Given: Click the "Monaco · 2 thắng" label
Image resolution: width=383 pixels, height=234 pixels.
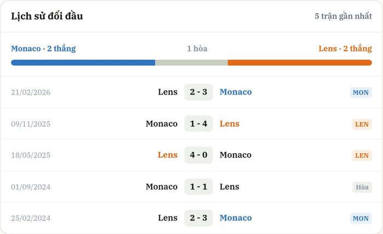Looking at the screenshot, I should [x=43, y=49].
